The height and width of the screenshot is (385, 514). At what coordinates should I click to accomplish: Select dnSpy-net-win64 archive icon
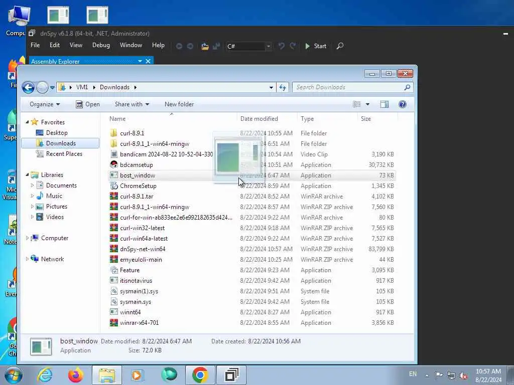pyautogui.click(x=114, y=249)
